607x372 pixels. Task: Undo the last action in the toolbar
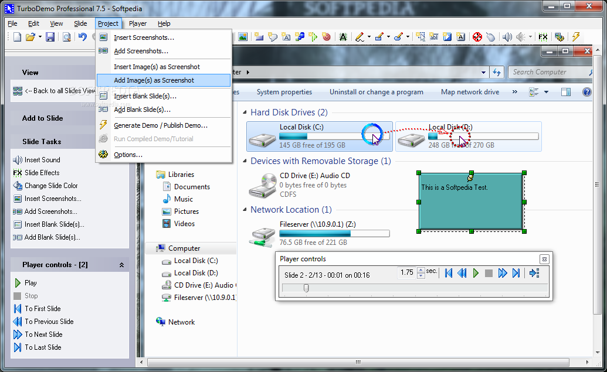click(x=83, y=37)
